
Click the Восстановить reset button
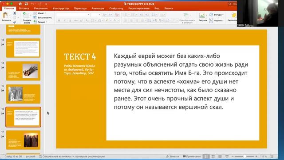click(x=43, y=18)
